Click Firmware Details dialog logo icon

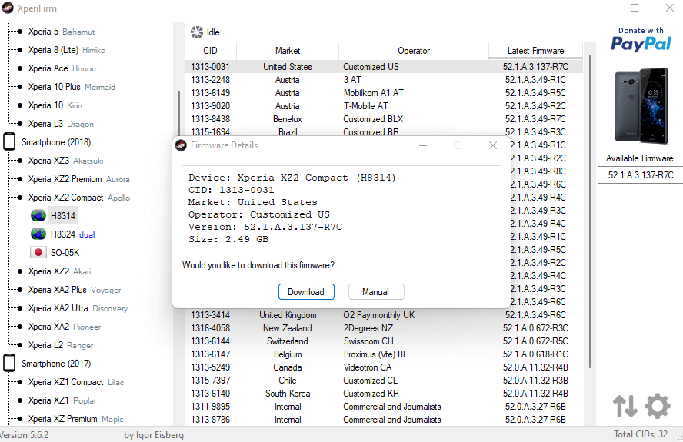click(x=181, y=145)
